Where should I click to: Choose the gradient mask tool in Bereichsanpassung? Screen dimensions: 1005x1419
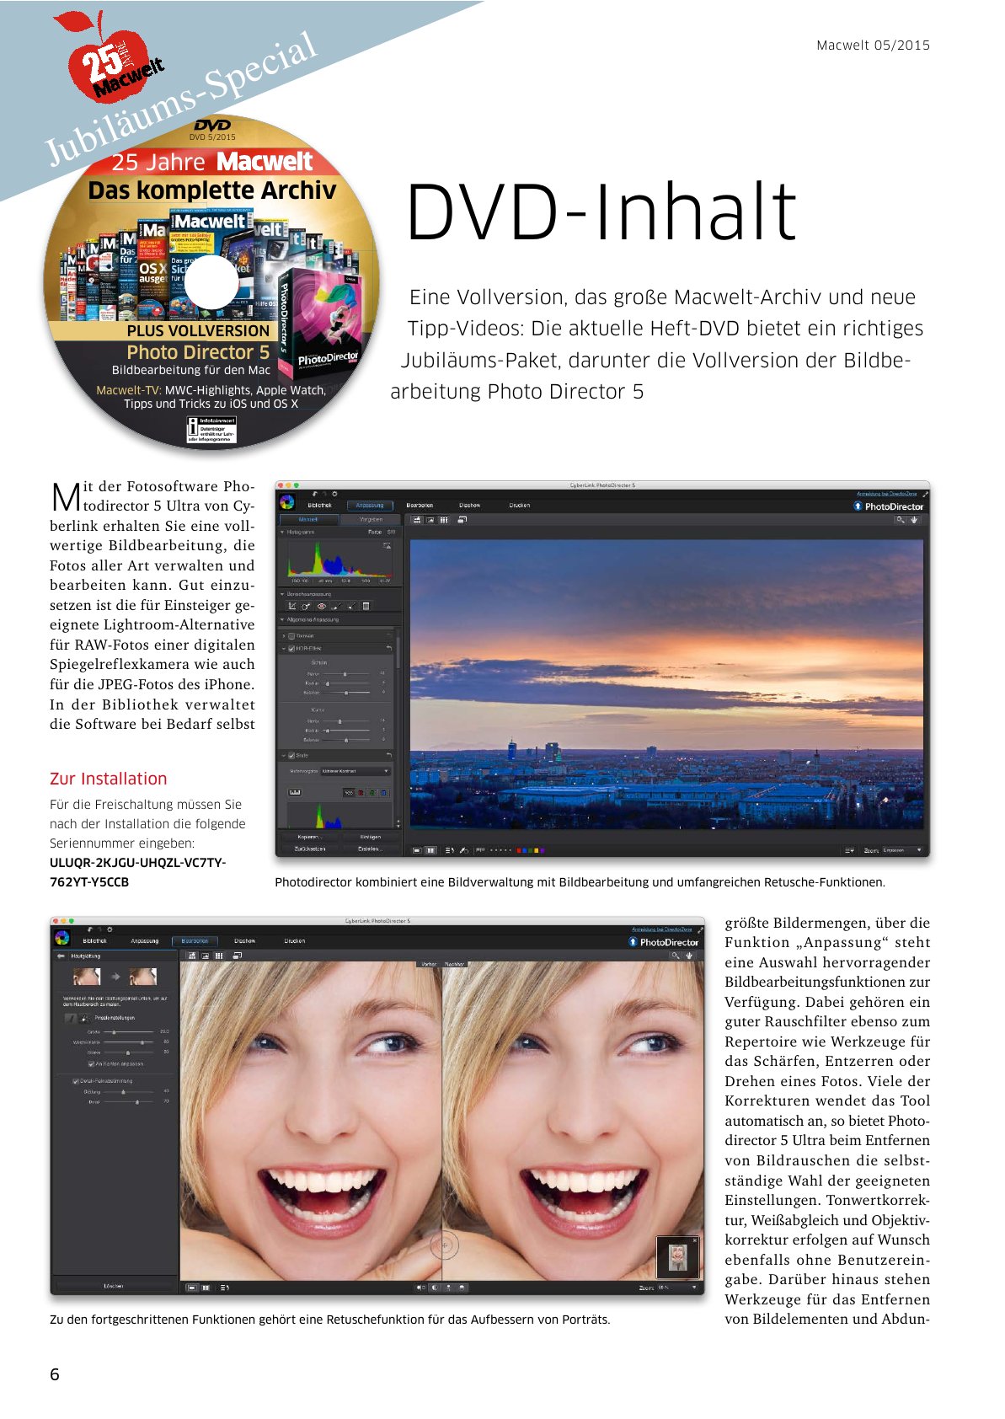(366, 606)
